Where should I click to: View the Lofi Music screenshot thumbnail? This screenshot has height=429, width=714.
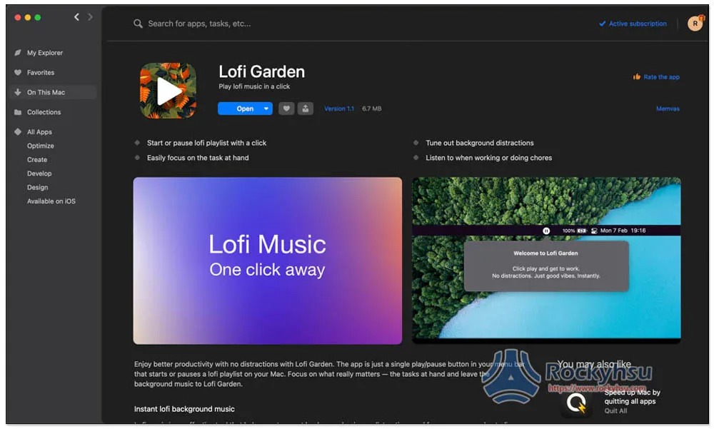[267, 261]
